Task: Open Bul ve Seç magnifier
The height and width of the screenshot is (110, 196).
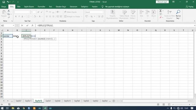Action: 178,14
